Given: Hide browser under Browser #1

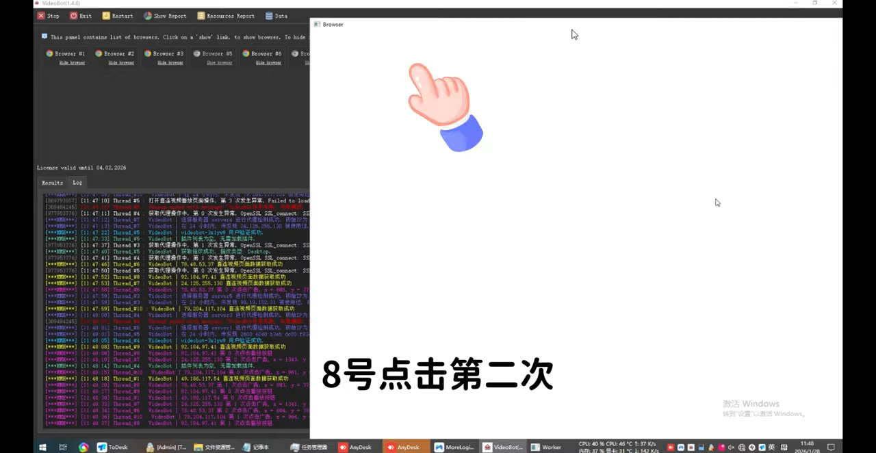Looking at the screenshot, I should tap(72, 62).
